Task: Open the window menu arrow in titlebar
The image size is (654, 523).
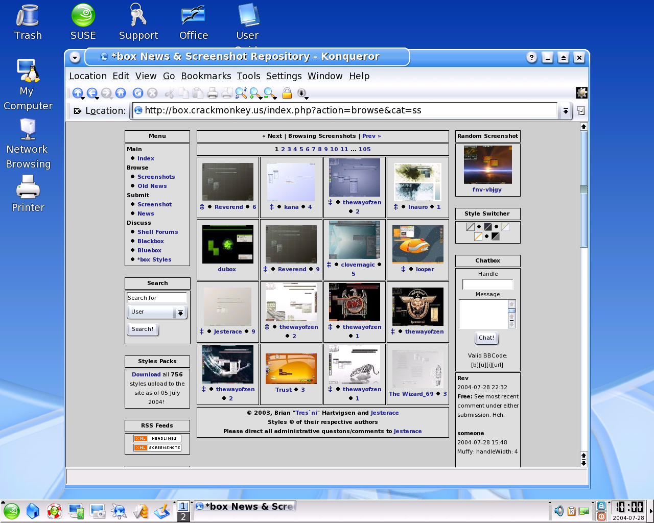Action: point(75,57)
